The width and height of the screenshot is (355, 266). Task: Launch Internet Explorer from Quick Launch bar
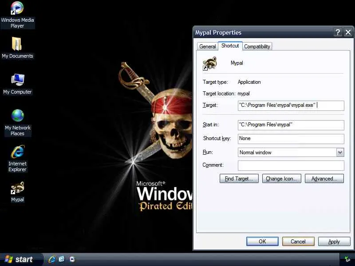pyautogui.click(x=52, y=259)
